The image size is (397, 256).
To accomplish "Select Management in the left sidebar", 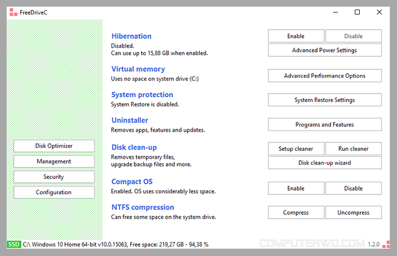I will 54,161.
